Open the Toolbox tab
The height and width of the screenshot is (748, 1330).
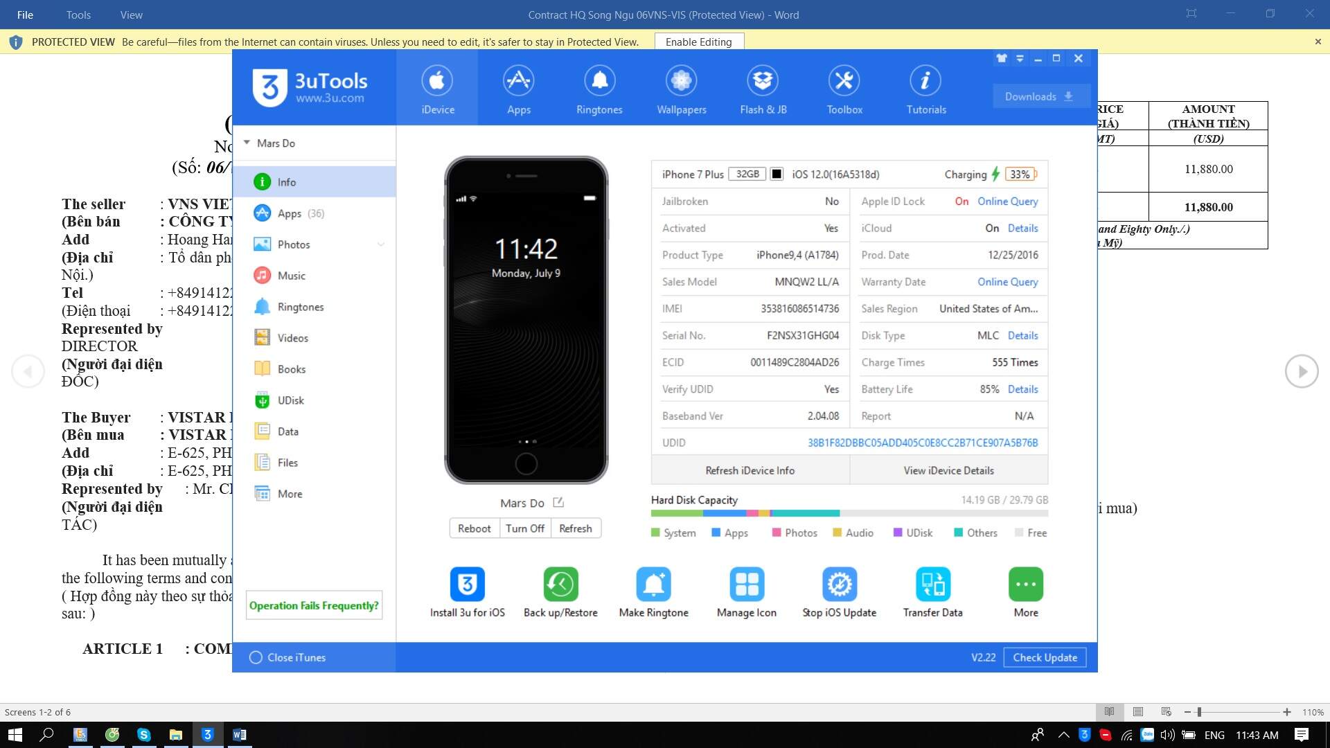[x=844, y=89]
